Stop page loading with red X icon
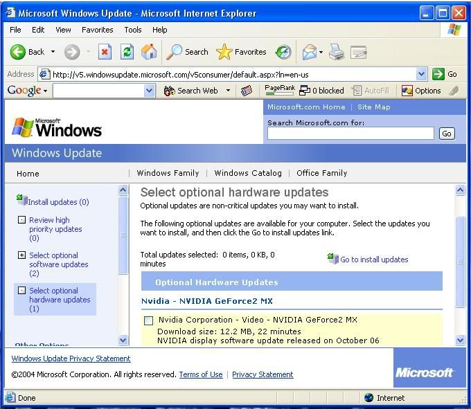Screen dimensions: 471x409 [105, 52]
